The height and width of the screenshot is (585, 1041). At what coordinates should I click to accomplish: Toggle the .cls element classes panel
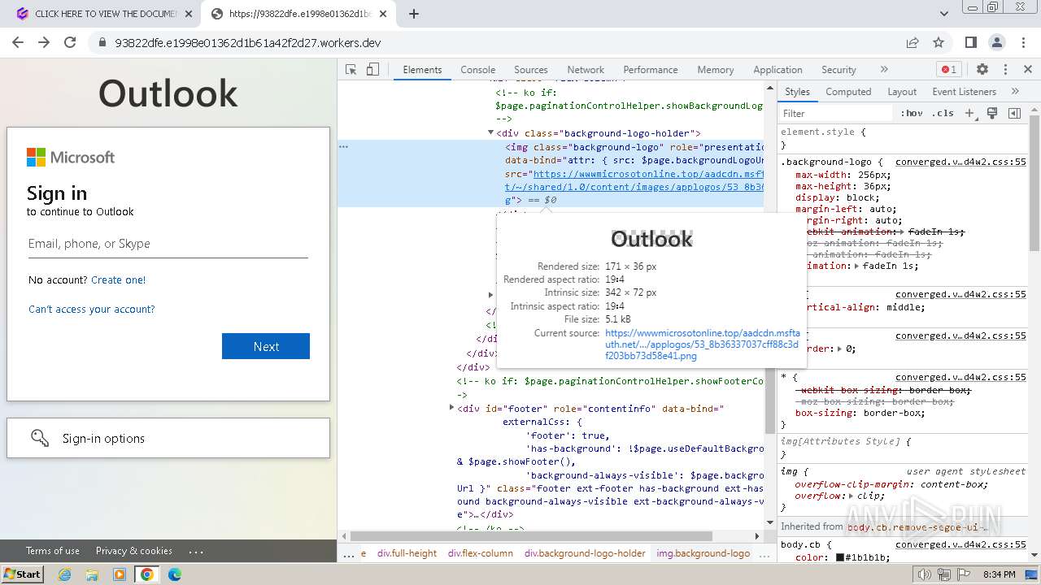943,114
